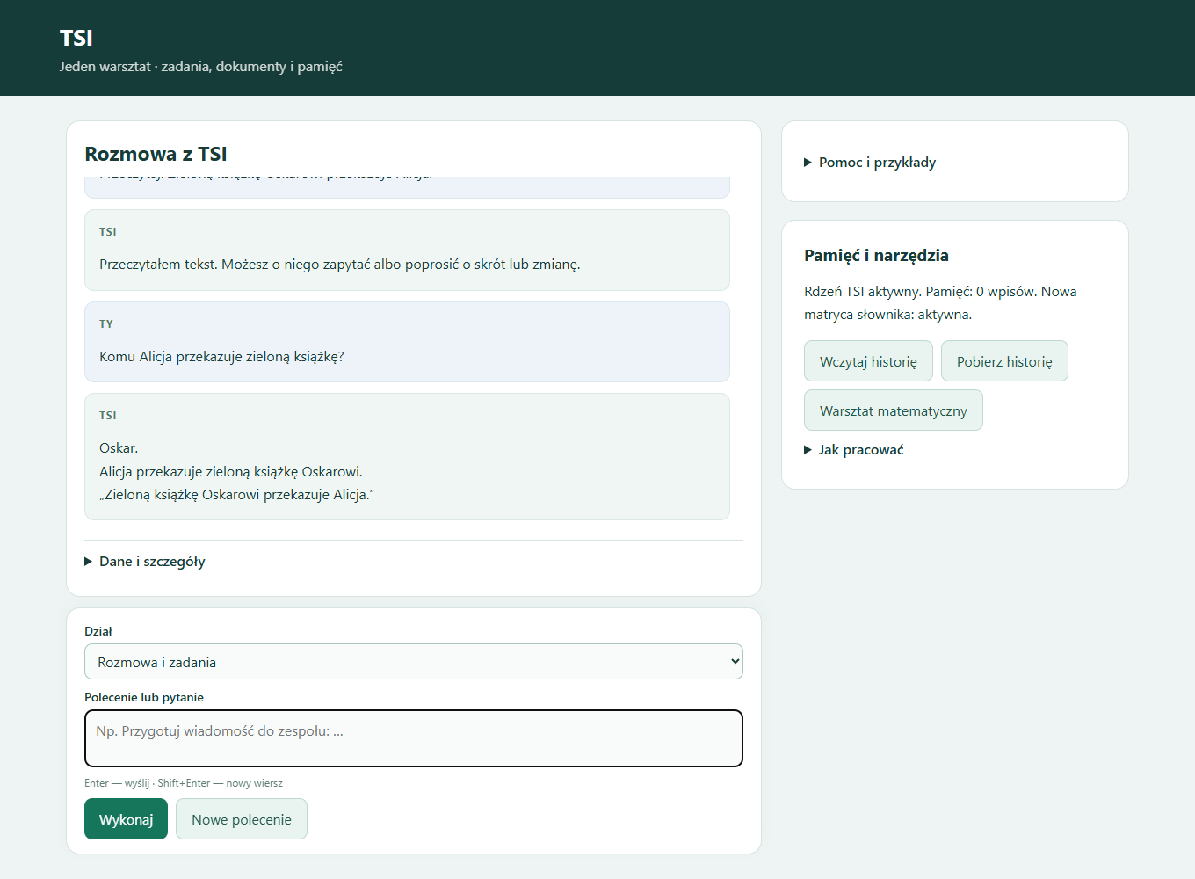Click 'Wczytaj historię' button

(x=868, y=361)
